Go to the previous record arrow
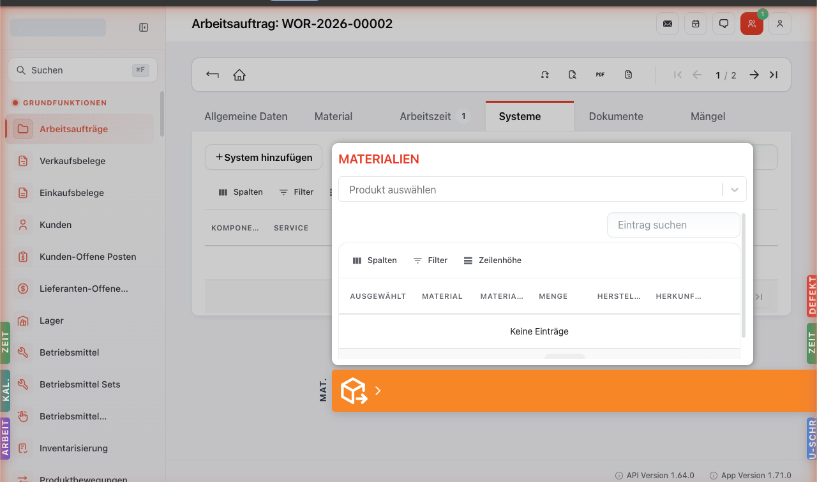817x482 pixels. (697, 75)
